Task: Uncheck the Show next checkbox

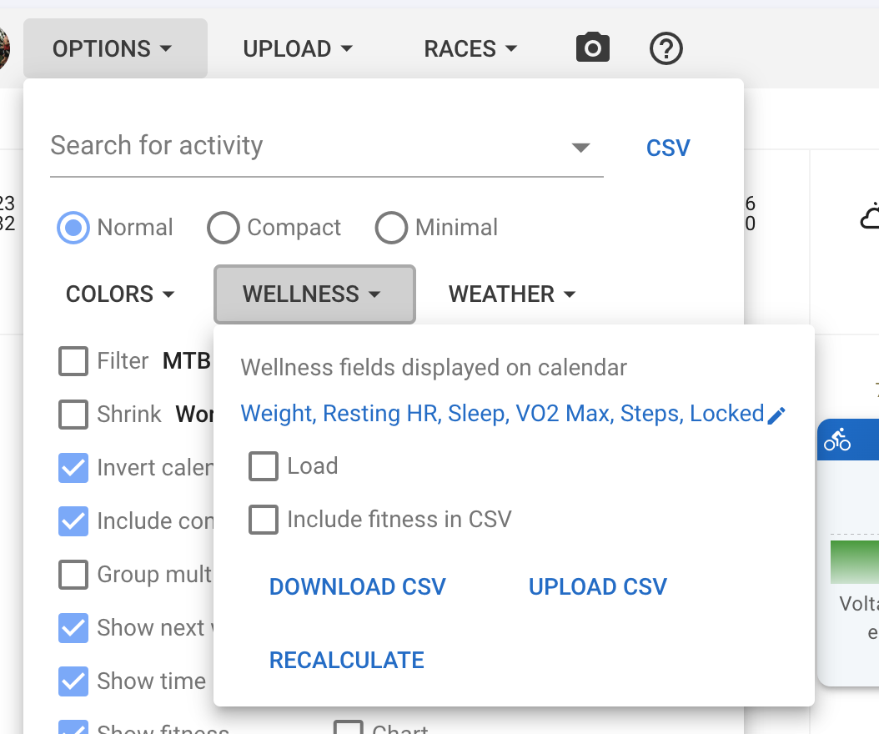Action: (x=73, y=628)
